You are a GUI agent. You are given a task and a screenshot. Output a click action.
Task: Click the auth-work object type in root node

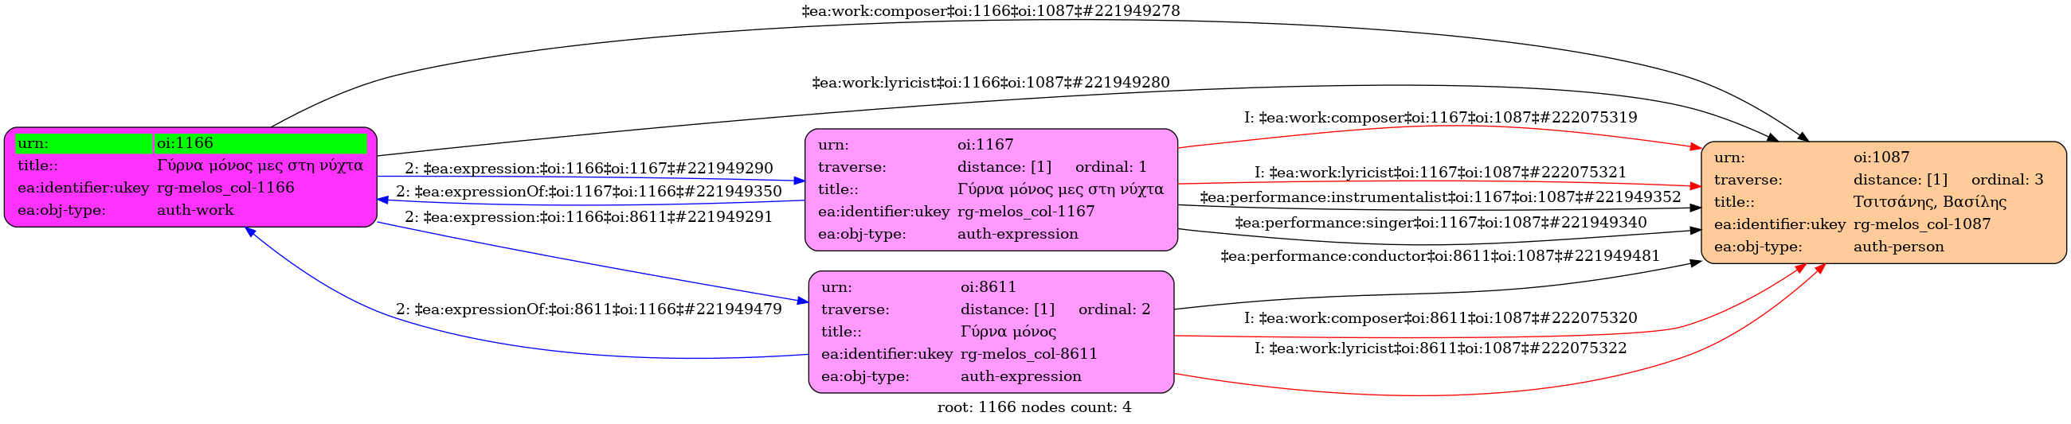[x=195, y=210]
